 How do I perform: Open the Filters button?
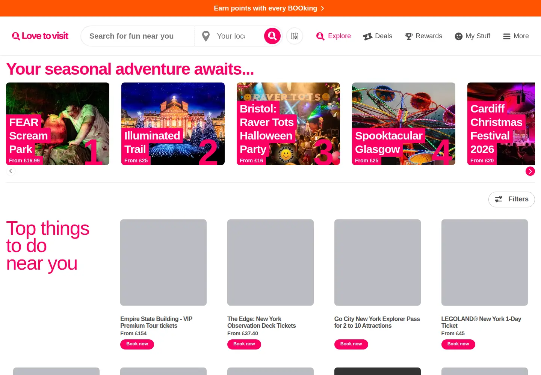[512, 199]
